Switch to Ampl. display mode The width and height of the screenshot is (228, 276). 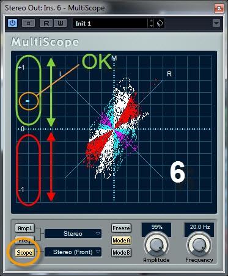pos(25,228)
